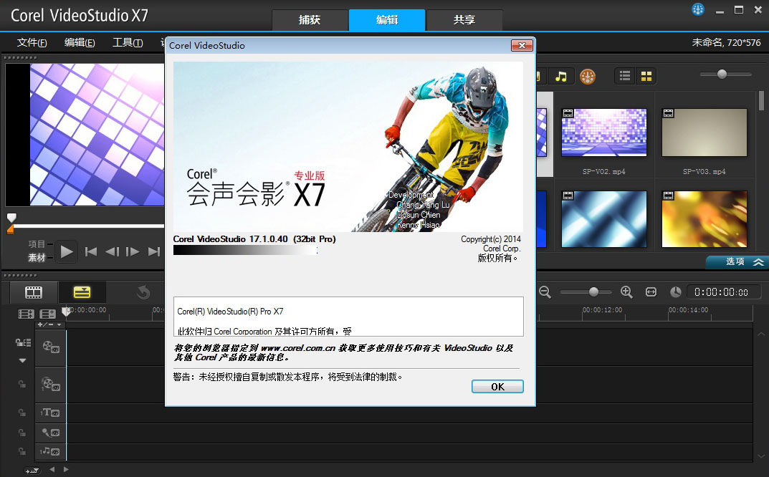Click the orange trim mark-in handle
The image size is (769, 477).
click(10, 229)
